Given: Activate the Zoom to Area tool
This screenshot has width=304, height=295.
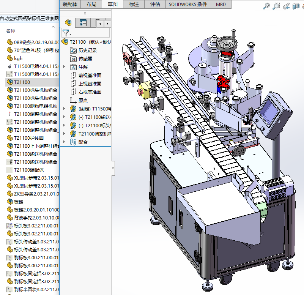Looking at the screenshot, I should (x=276, y=6).
